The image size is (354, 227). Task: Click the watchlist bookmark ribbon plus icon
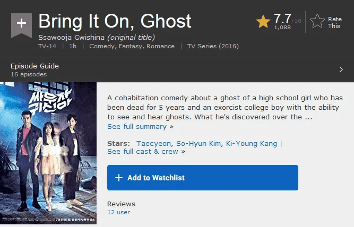pyautogui.click(x=21, y=25)
